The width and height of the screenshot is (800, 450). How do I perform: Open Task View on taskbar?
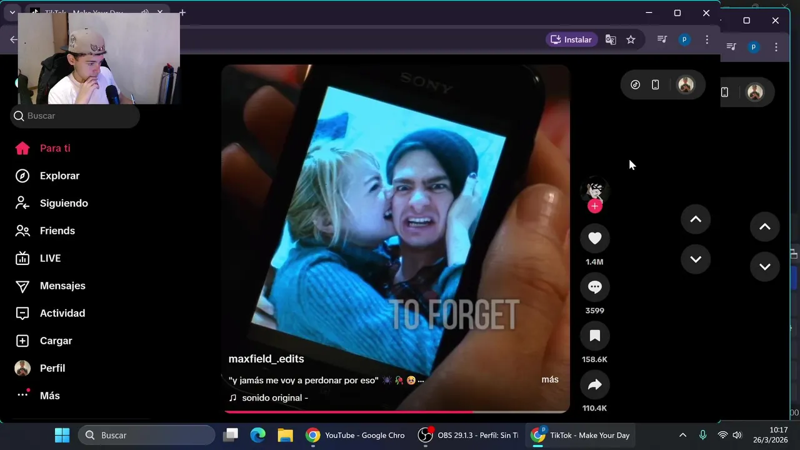(231, 435)
